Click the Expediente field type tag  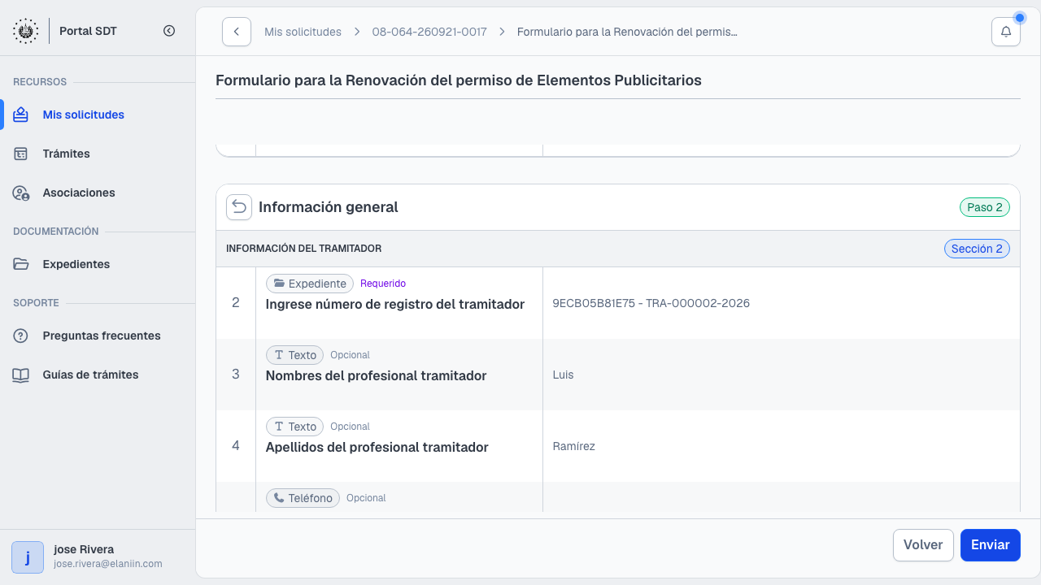tap(310, 284)
